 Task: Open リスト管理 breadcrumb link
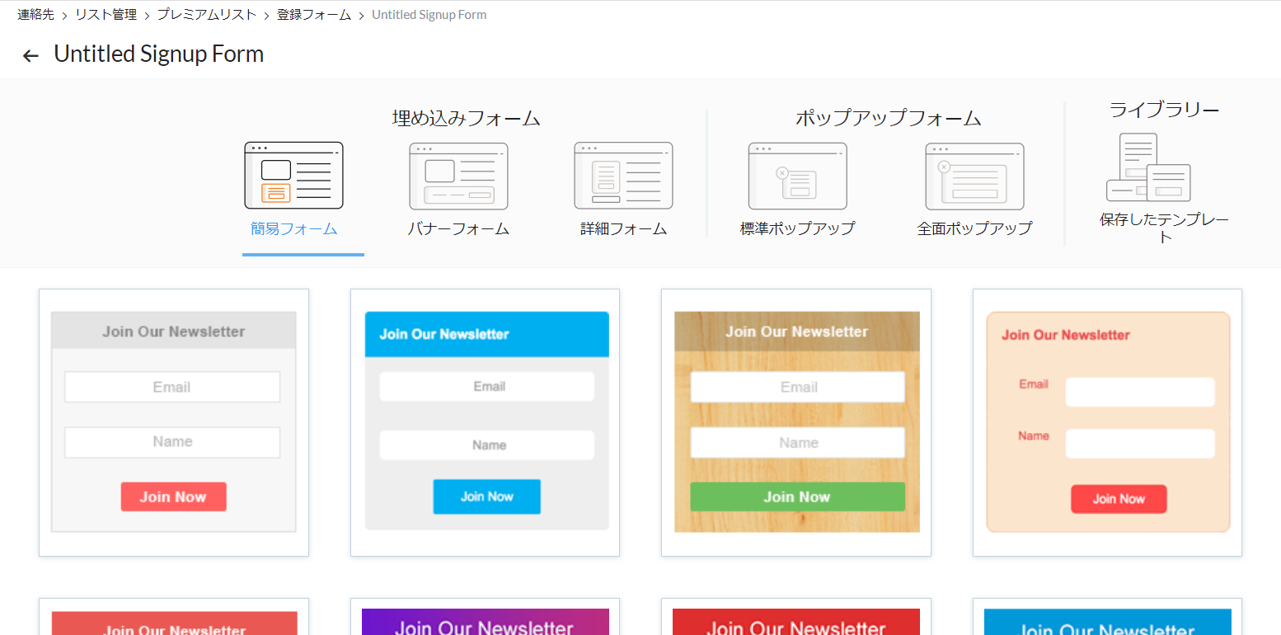[x=106, y=15]
